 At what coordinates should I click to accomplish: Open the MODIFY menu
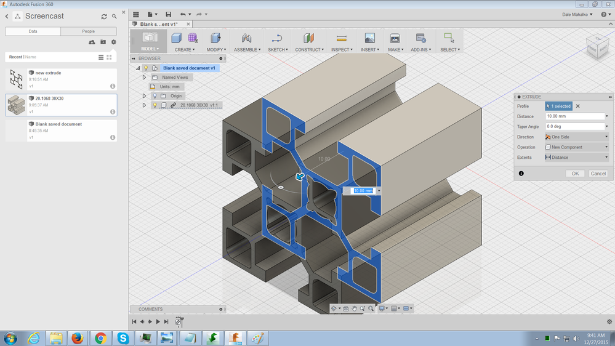click(215, 49)
